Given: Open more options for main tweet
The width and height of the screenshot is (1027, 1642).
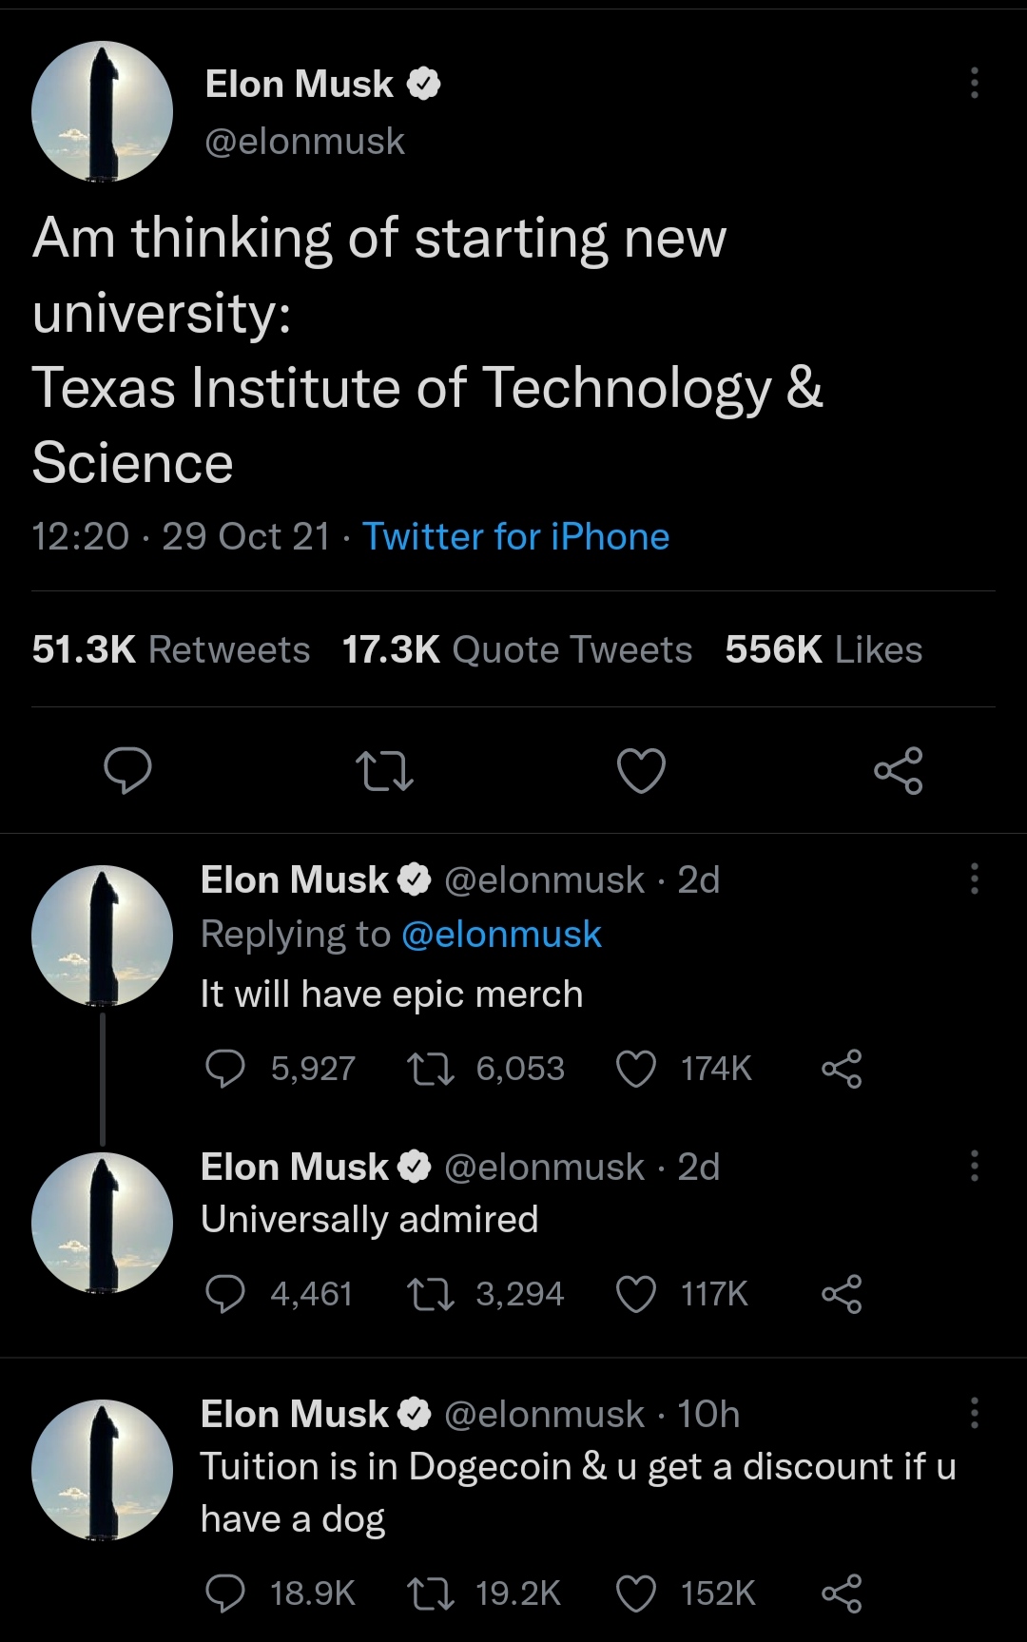Looking at the screenshot, I should (974, 84).
